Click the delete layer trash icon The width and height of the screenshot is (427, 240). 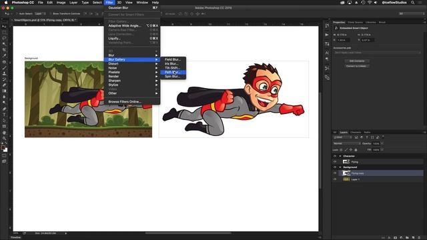tap(419, 237)
